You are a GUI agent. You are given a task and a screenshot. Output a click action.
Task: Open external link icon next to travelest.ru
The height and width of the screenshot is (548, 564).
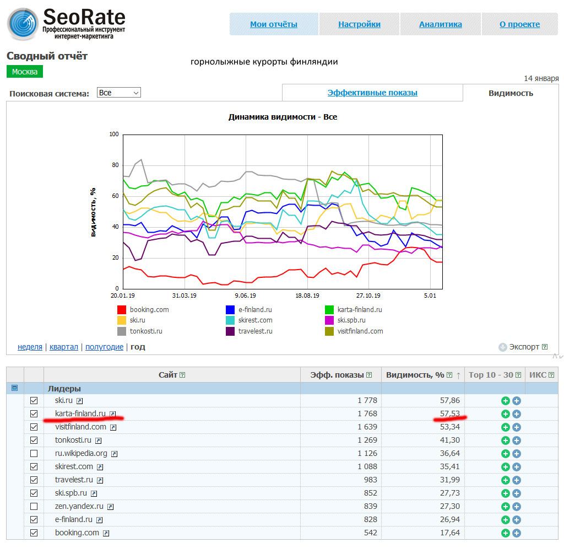click(x=100, y=480)
